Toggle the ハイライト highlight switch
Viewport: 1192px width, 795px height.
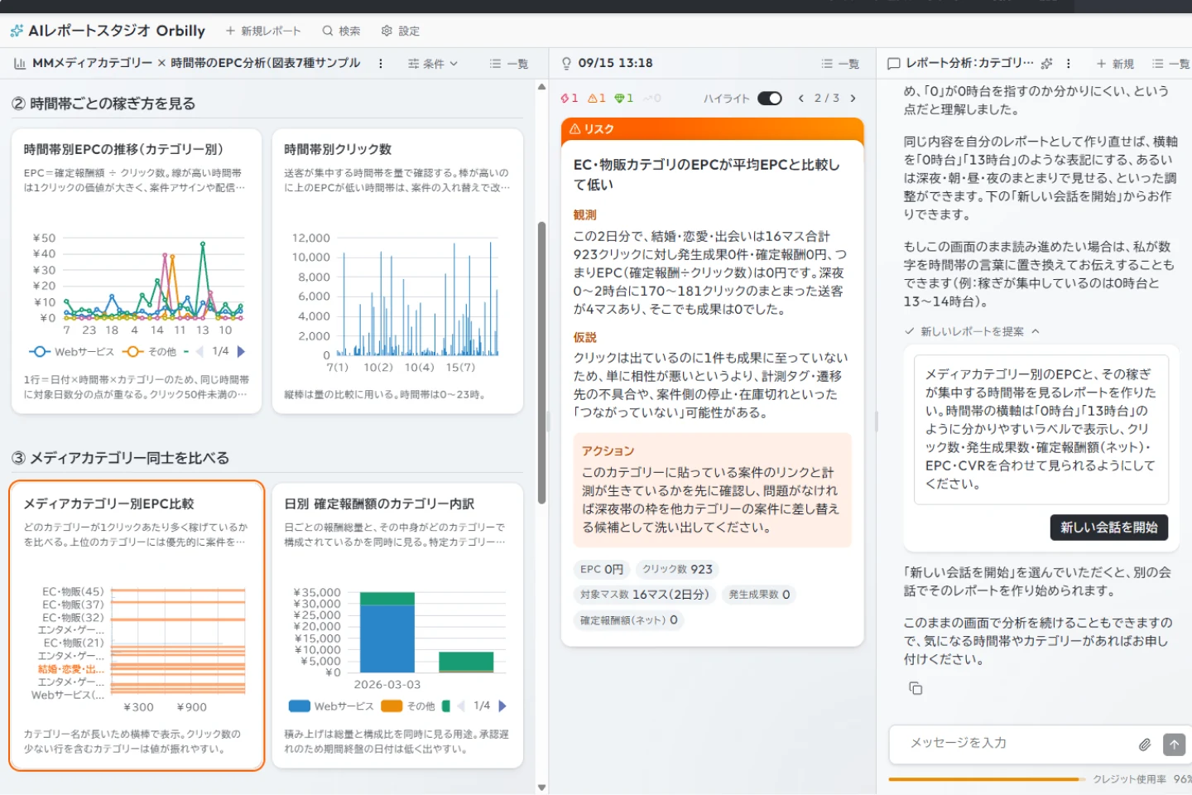pos(770,98)
